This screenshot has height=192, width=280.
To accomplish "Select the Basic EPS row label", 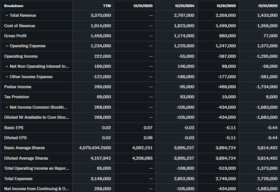I will 13,128.
